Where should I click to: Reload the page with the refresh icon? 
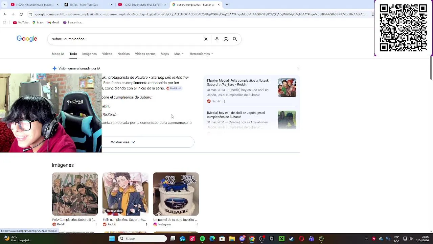tap(21, 14)
